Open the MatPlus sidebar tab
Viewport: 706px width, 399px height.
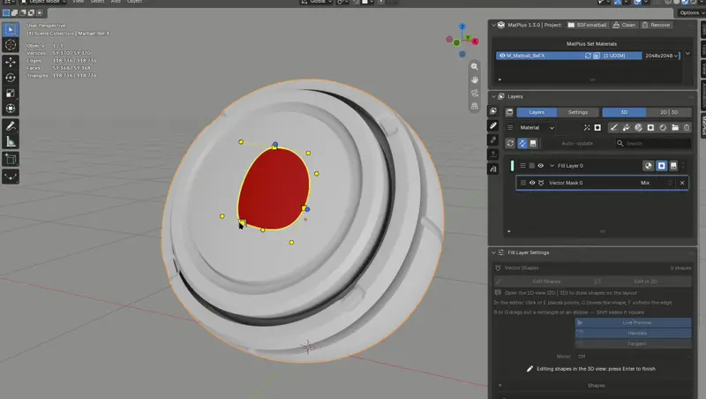702,126
